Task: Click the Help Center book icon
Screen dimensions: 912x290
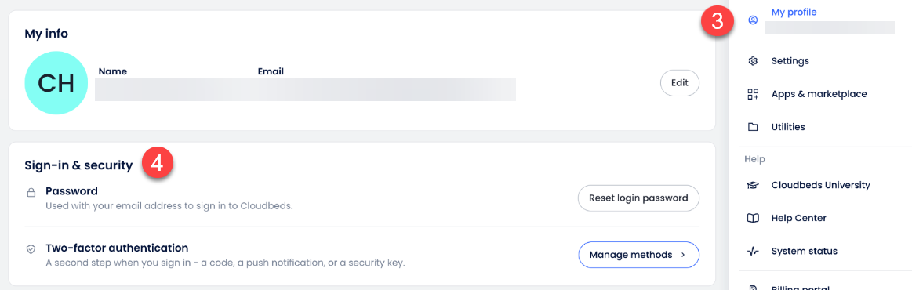Action: [x=753, y=219]
